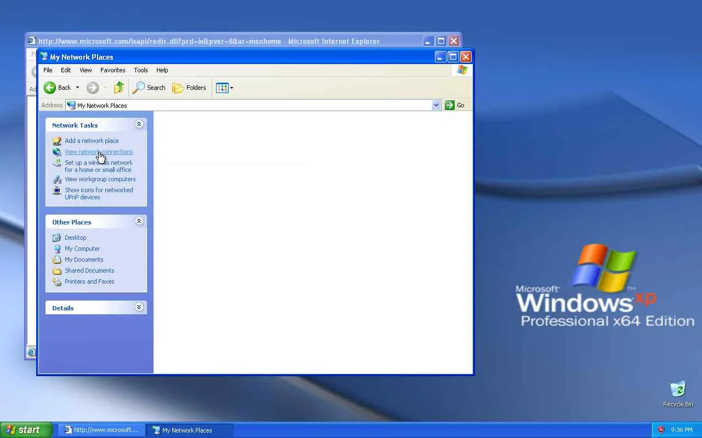Click the My Network Places taskbar button
The height and width of the screenshot is (438, 702).
190,430
